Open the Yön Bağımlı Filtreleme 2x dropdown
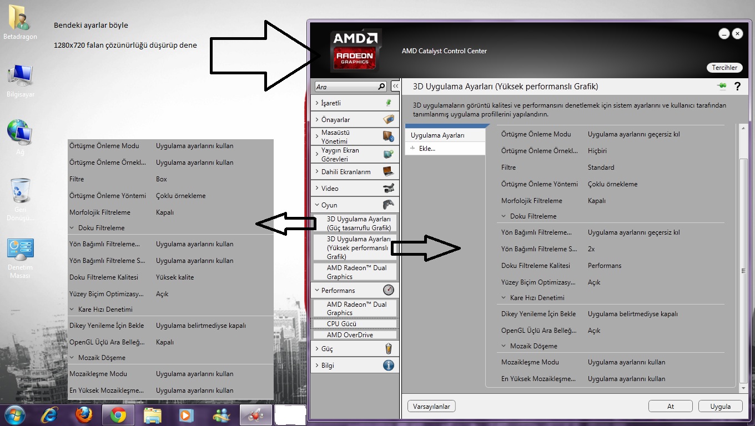The height and width of the screenshot is (426, 755). pyautogui.click(x=591, y=248)
